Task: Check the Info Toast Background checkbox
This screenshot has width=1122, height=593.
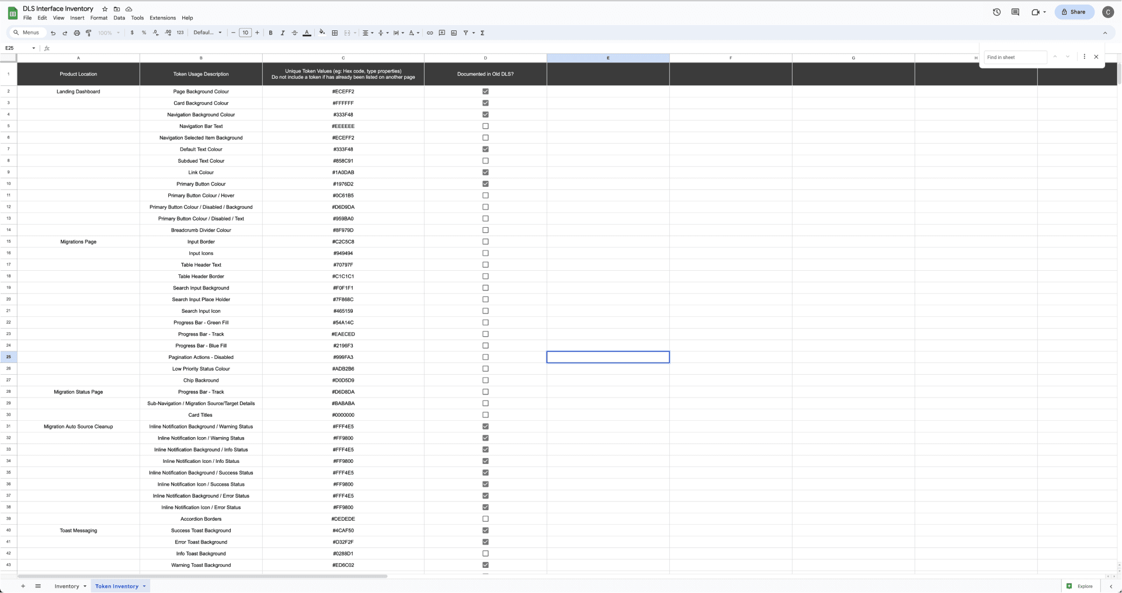Action: [x=485, y=554]
